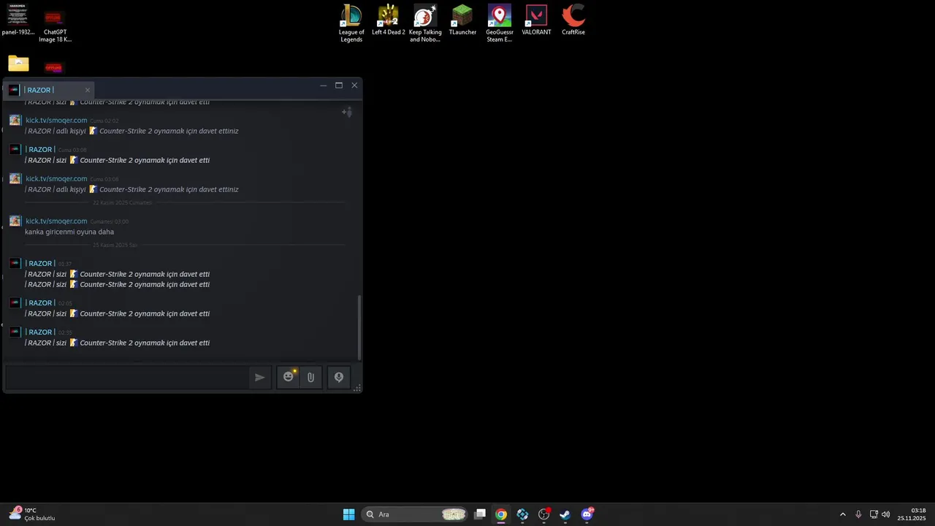Image resolution: width=935 pixels, height=526 pixels.
Task: Start voice chat with the microphone button
Action: (x=339, y=378)
